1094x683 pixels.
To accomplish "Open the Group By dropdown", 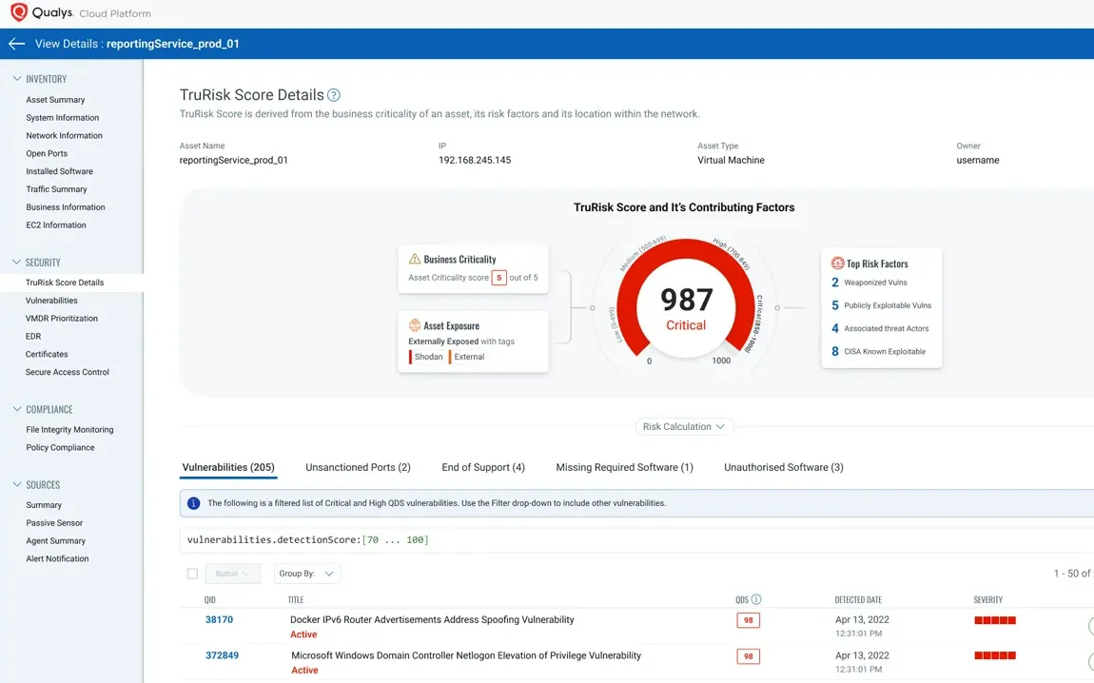I will click(305, 573).
